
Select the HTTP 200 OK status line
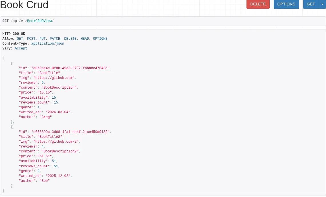tap(14, 34)
